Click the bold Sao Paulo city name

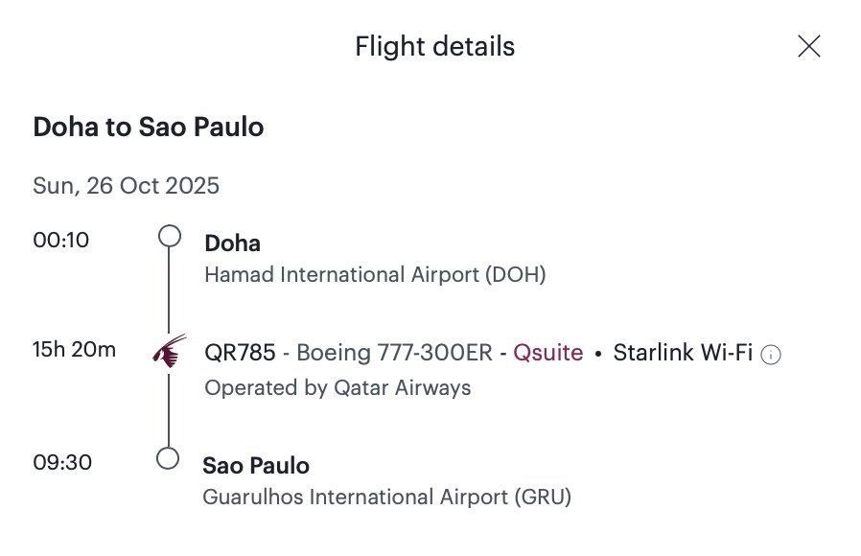pos(256,466)
